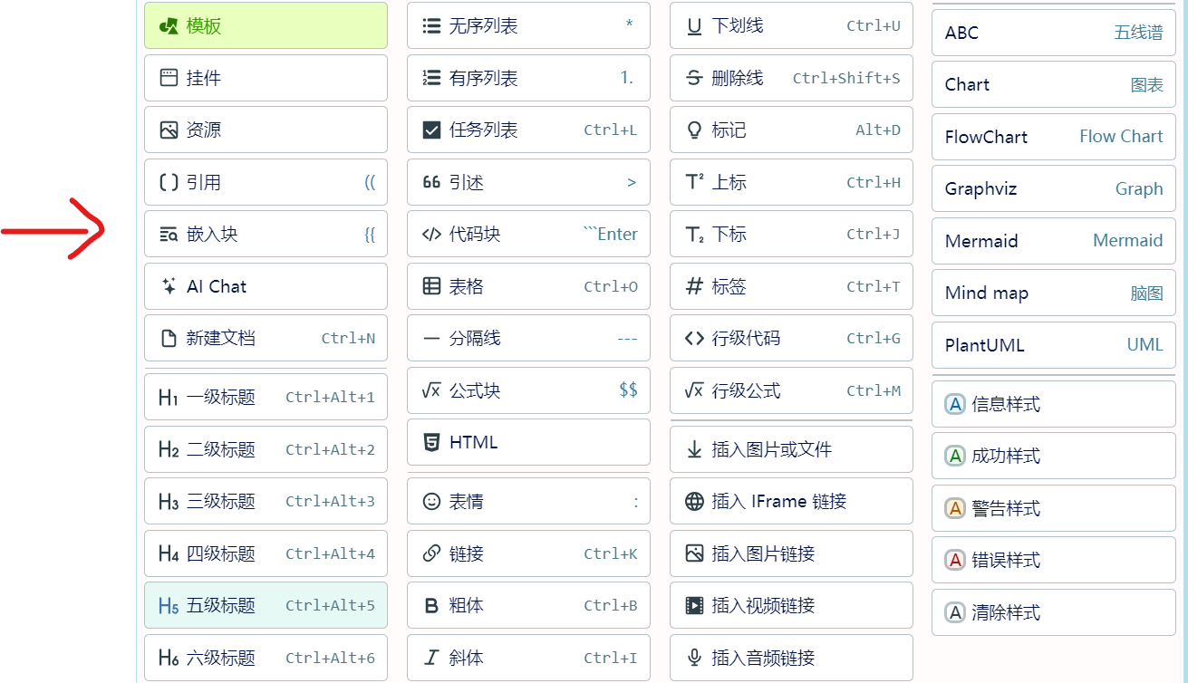The image size is (1188, 683).
Task: Start an AI Chat
Action: [x=266, y=286]
